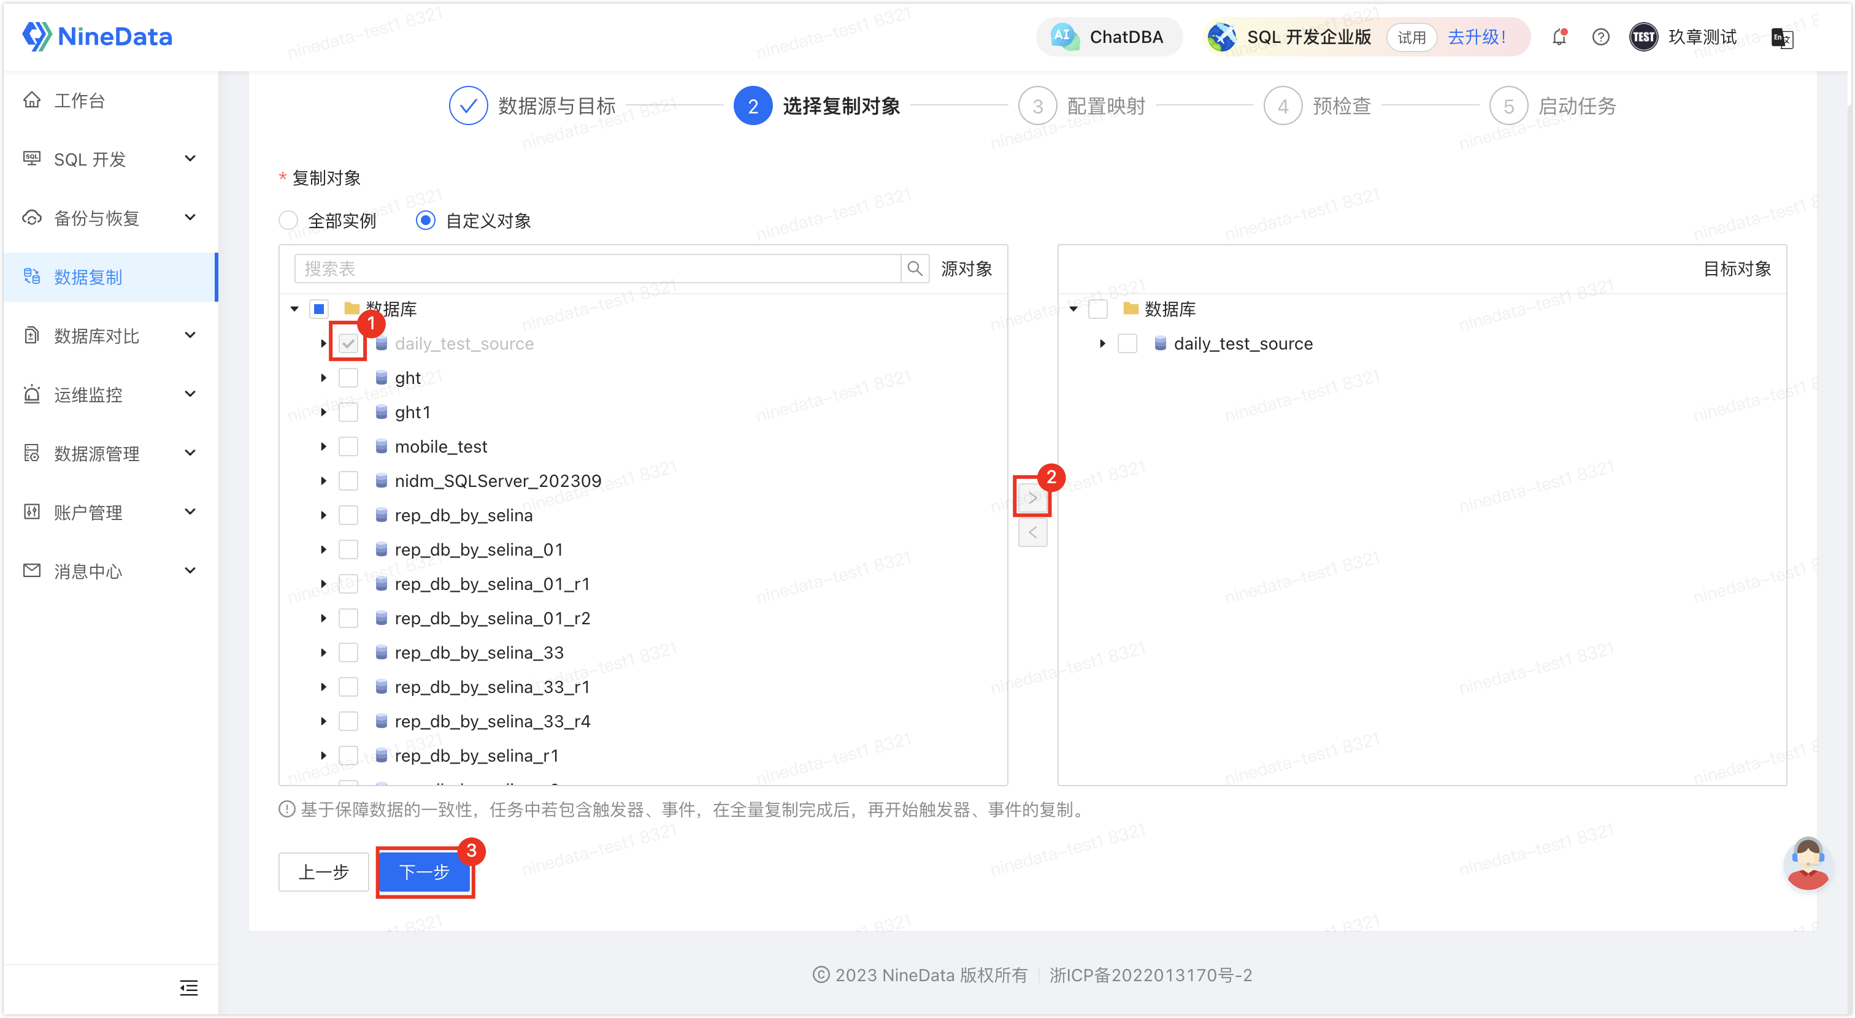Click the 上一步 button

point(323,872)
